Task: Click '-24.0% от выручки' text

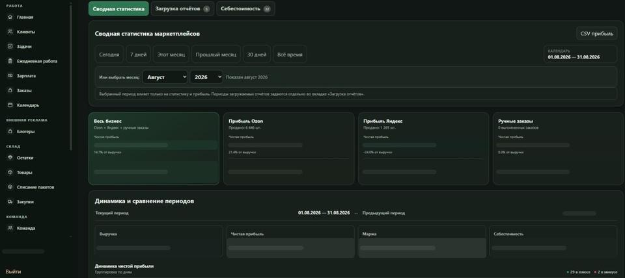Action: pyautogui.click(x=378, y=153)
